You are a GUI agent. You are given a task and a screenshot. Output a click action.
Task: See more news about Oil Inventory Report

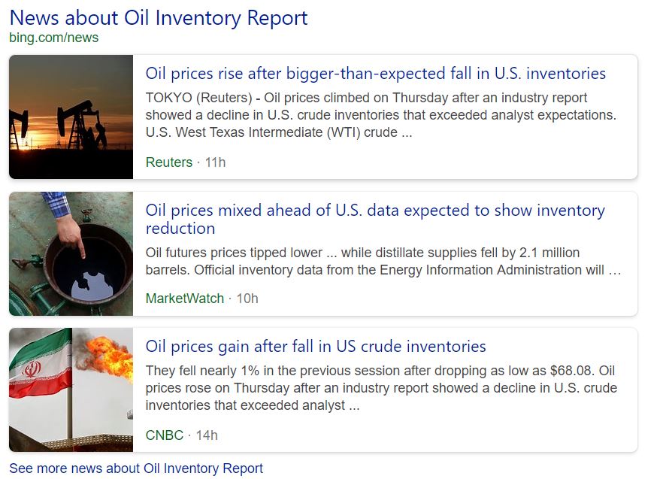(136, 468)
